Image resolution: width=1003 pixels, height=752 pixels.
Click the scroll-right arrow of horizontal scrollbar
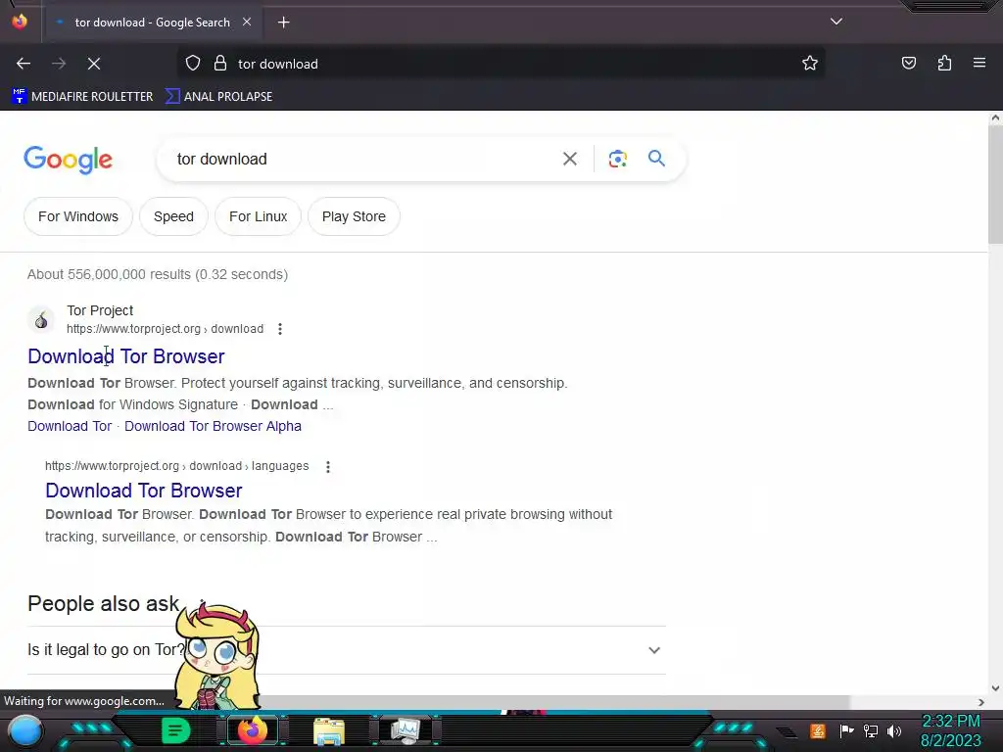(x=981, y=702)
